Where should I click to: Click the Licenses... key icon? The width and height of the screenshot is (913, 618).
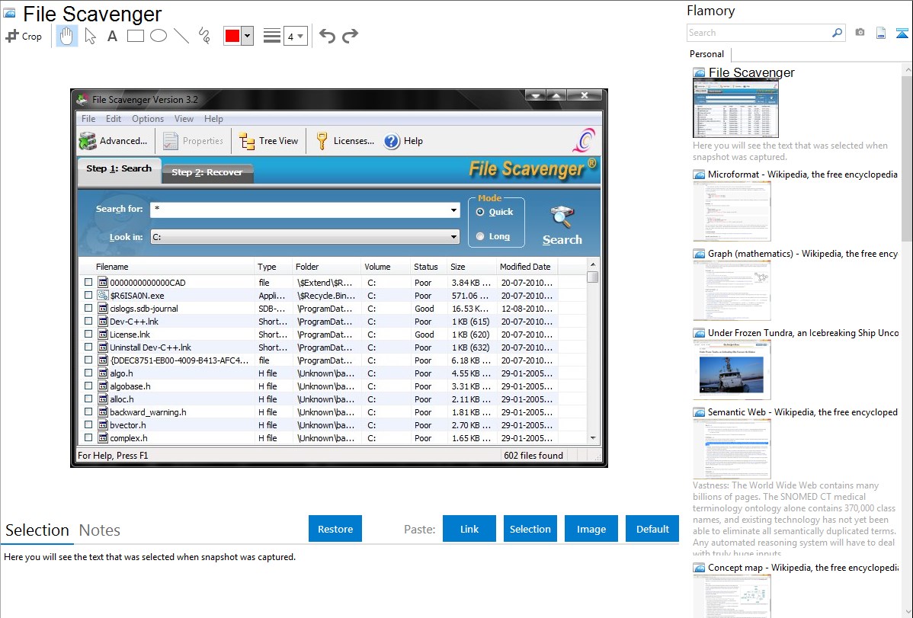pyautogui.click(x=322, y=141)
